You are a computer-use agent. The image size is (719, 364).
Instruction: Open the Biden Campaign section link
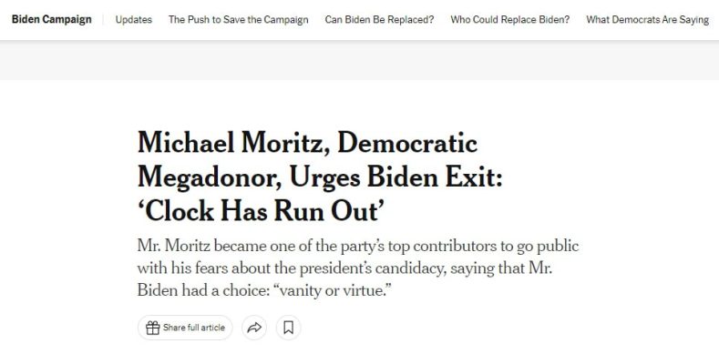click(51, 20)
